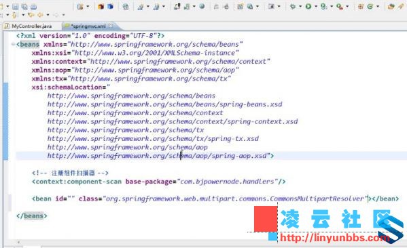The width and height of the screenshot is (407, 248).
Task: Open the External Tools dropdown arrow
Action: pyautogui.click(x=347, y=7)
